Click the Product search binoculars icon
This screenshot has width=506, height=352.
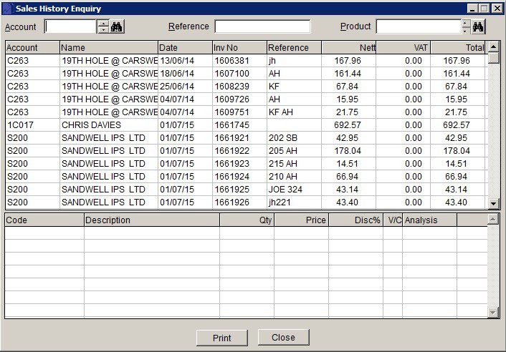(478, 26)
